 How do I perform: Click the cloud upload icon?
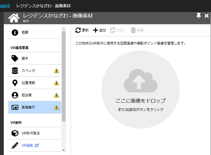pyautogui.click(x=141, y=81)
